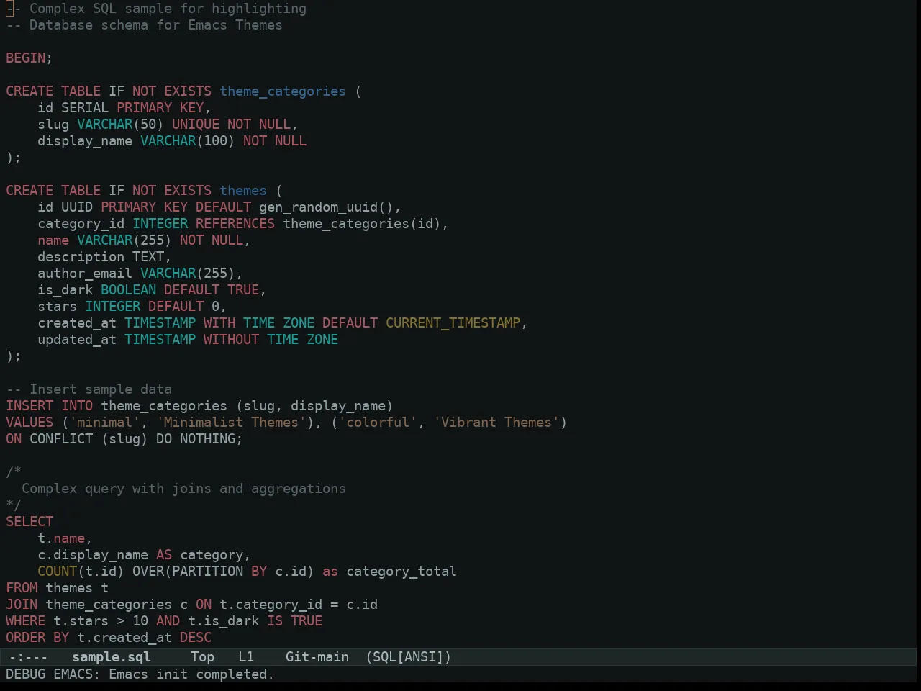Click the COUNT function name

[58, 572]
